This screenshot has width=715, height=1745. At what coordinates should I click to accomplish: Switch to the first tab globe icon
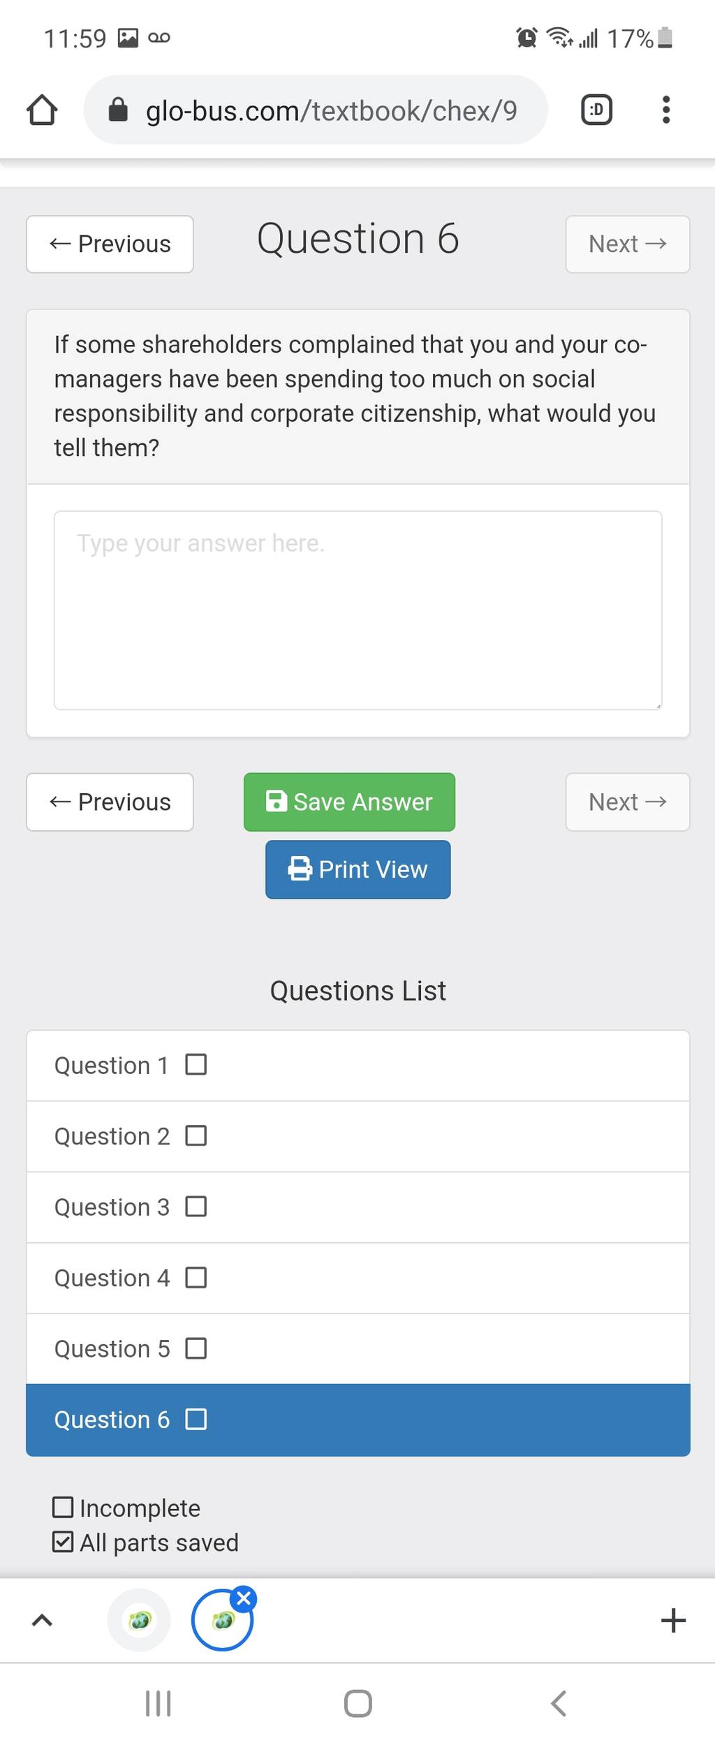140,1621
